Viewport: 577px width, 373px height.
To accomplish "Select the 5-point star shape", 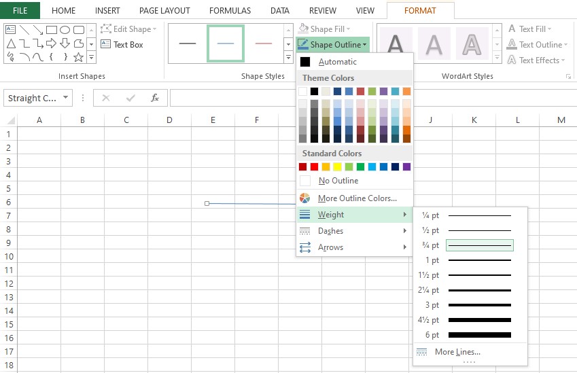I will (78, 57).
